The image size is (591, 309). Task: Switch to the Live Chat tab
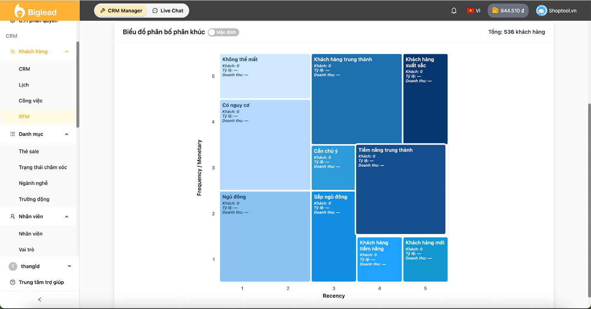click(x=168, y=11)
